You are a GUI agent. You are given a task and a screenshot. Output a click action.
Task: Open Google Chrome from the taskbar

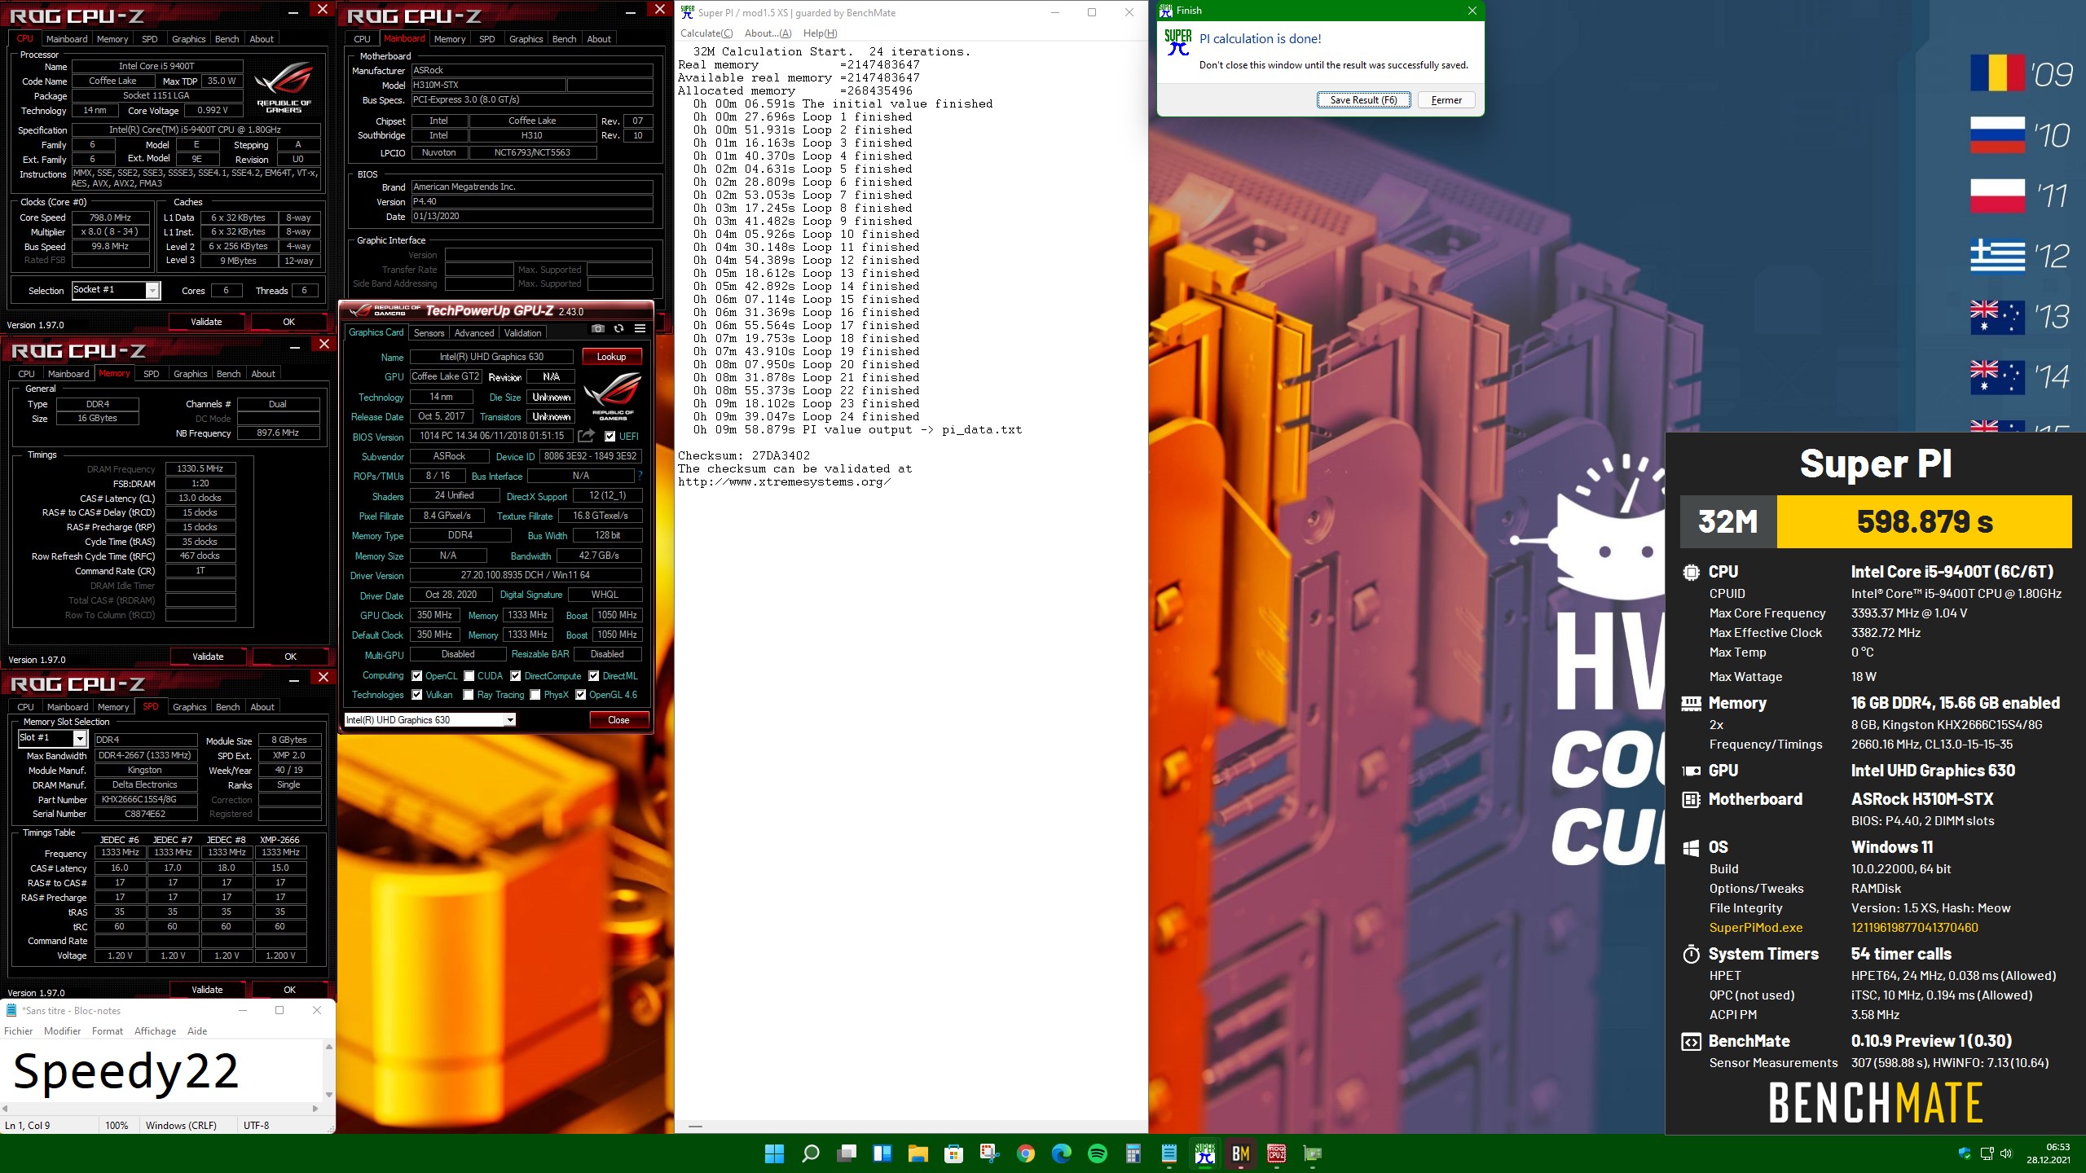click(x=1026, y=1153)
